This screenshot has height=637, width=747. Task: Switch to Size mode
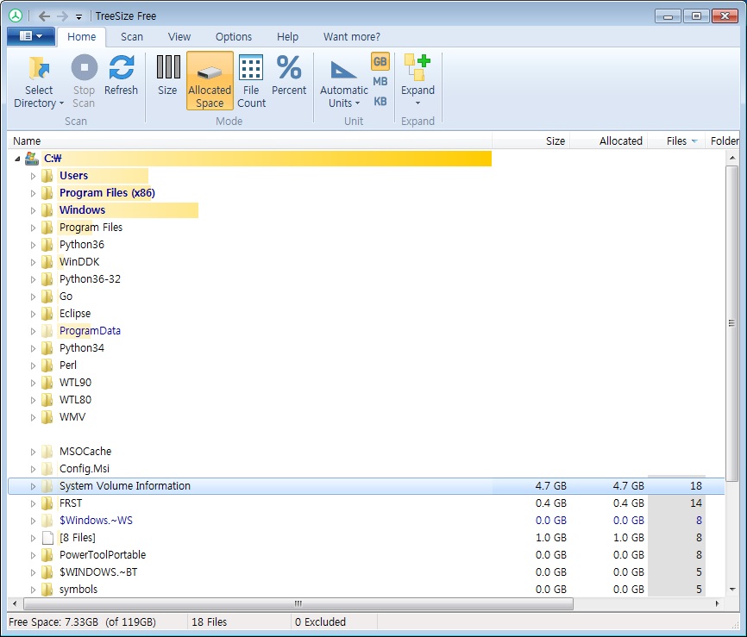(167, 76)
